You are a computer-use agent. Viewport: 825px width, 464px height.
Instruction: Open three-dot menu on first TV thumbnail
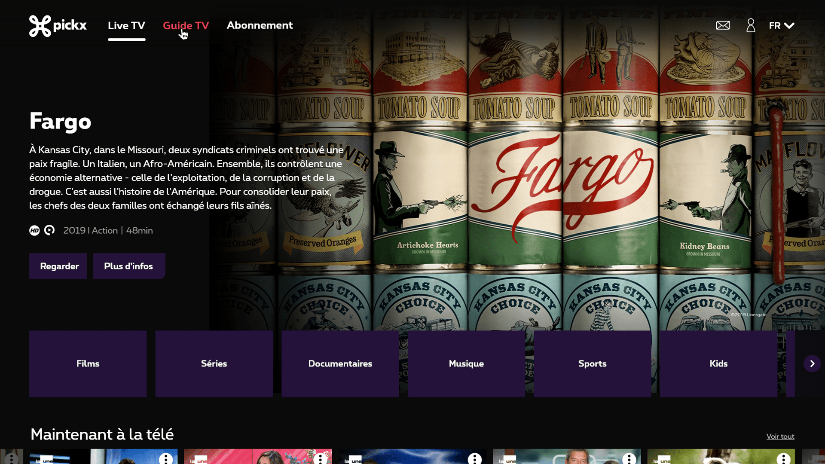click(x=165, y=458)
